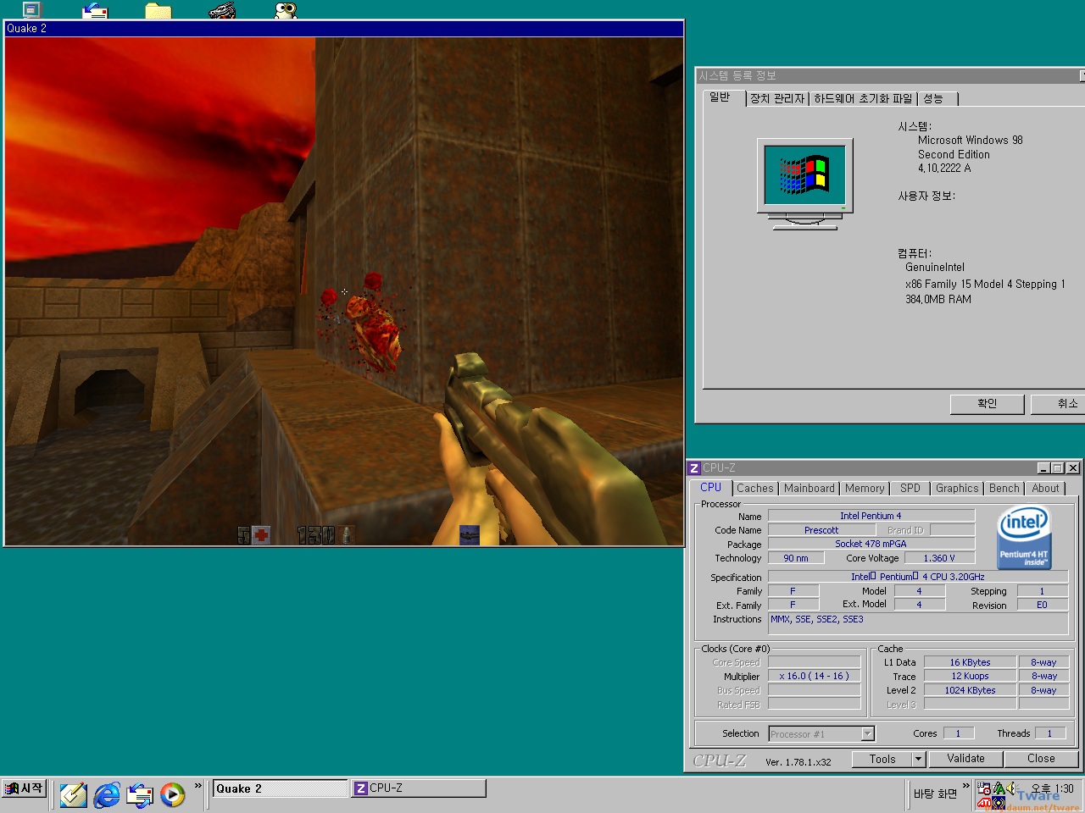Click the ammo shell icon in Quake 2 HUD
1085x813 pixels.
pyautogui.click(x=346, y=535)
